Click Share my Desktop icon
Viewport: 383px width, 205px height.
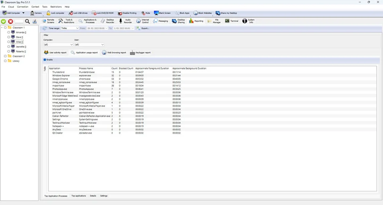218,13
